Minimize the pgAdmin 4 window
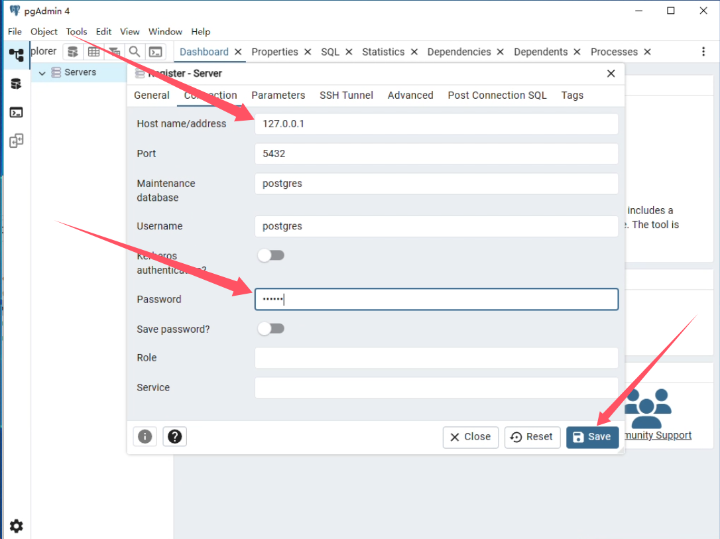 tap(638, 11)
